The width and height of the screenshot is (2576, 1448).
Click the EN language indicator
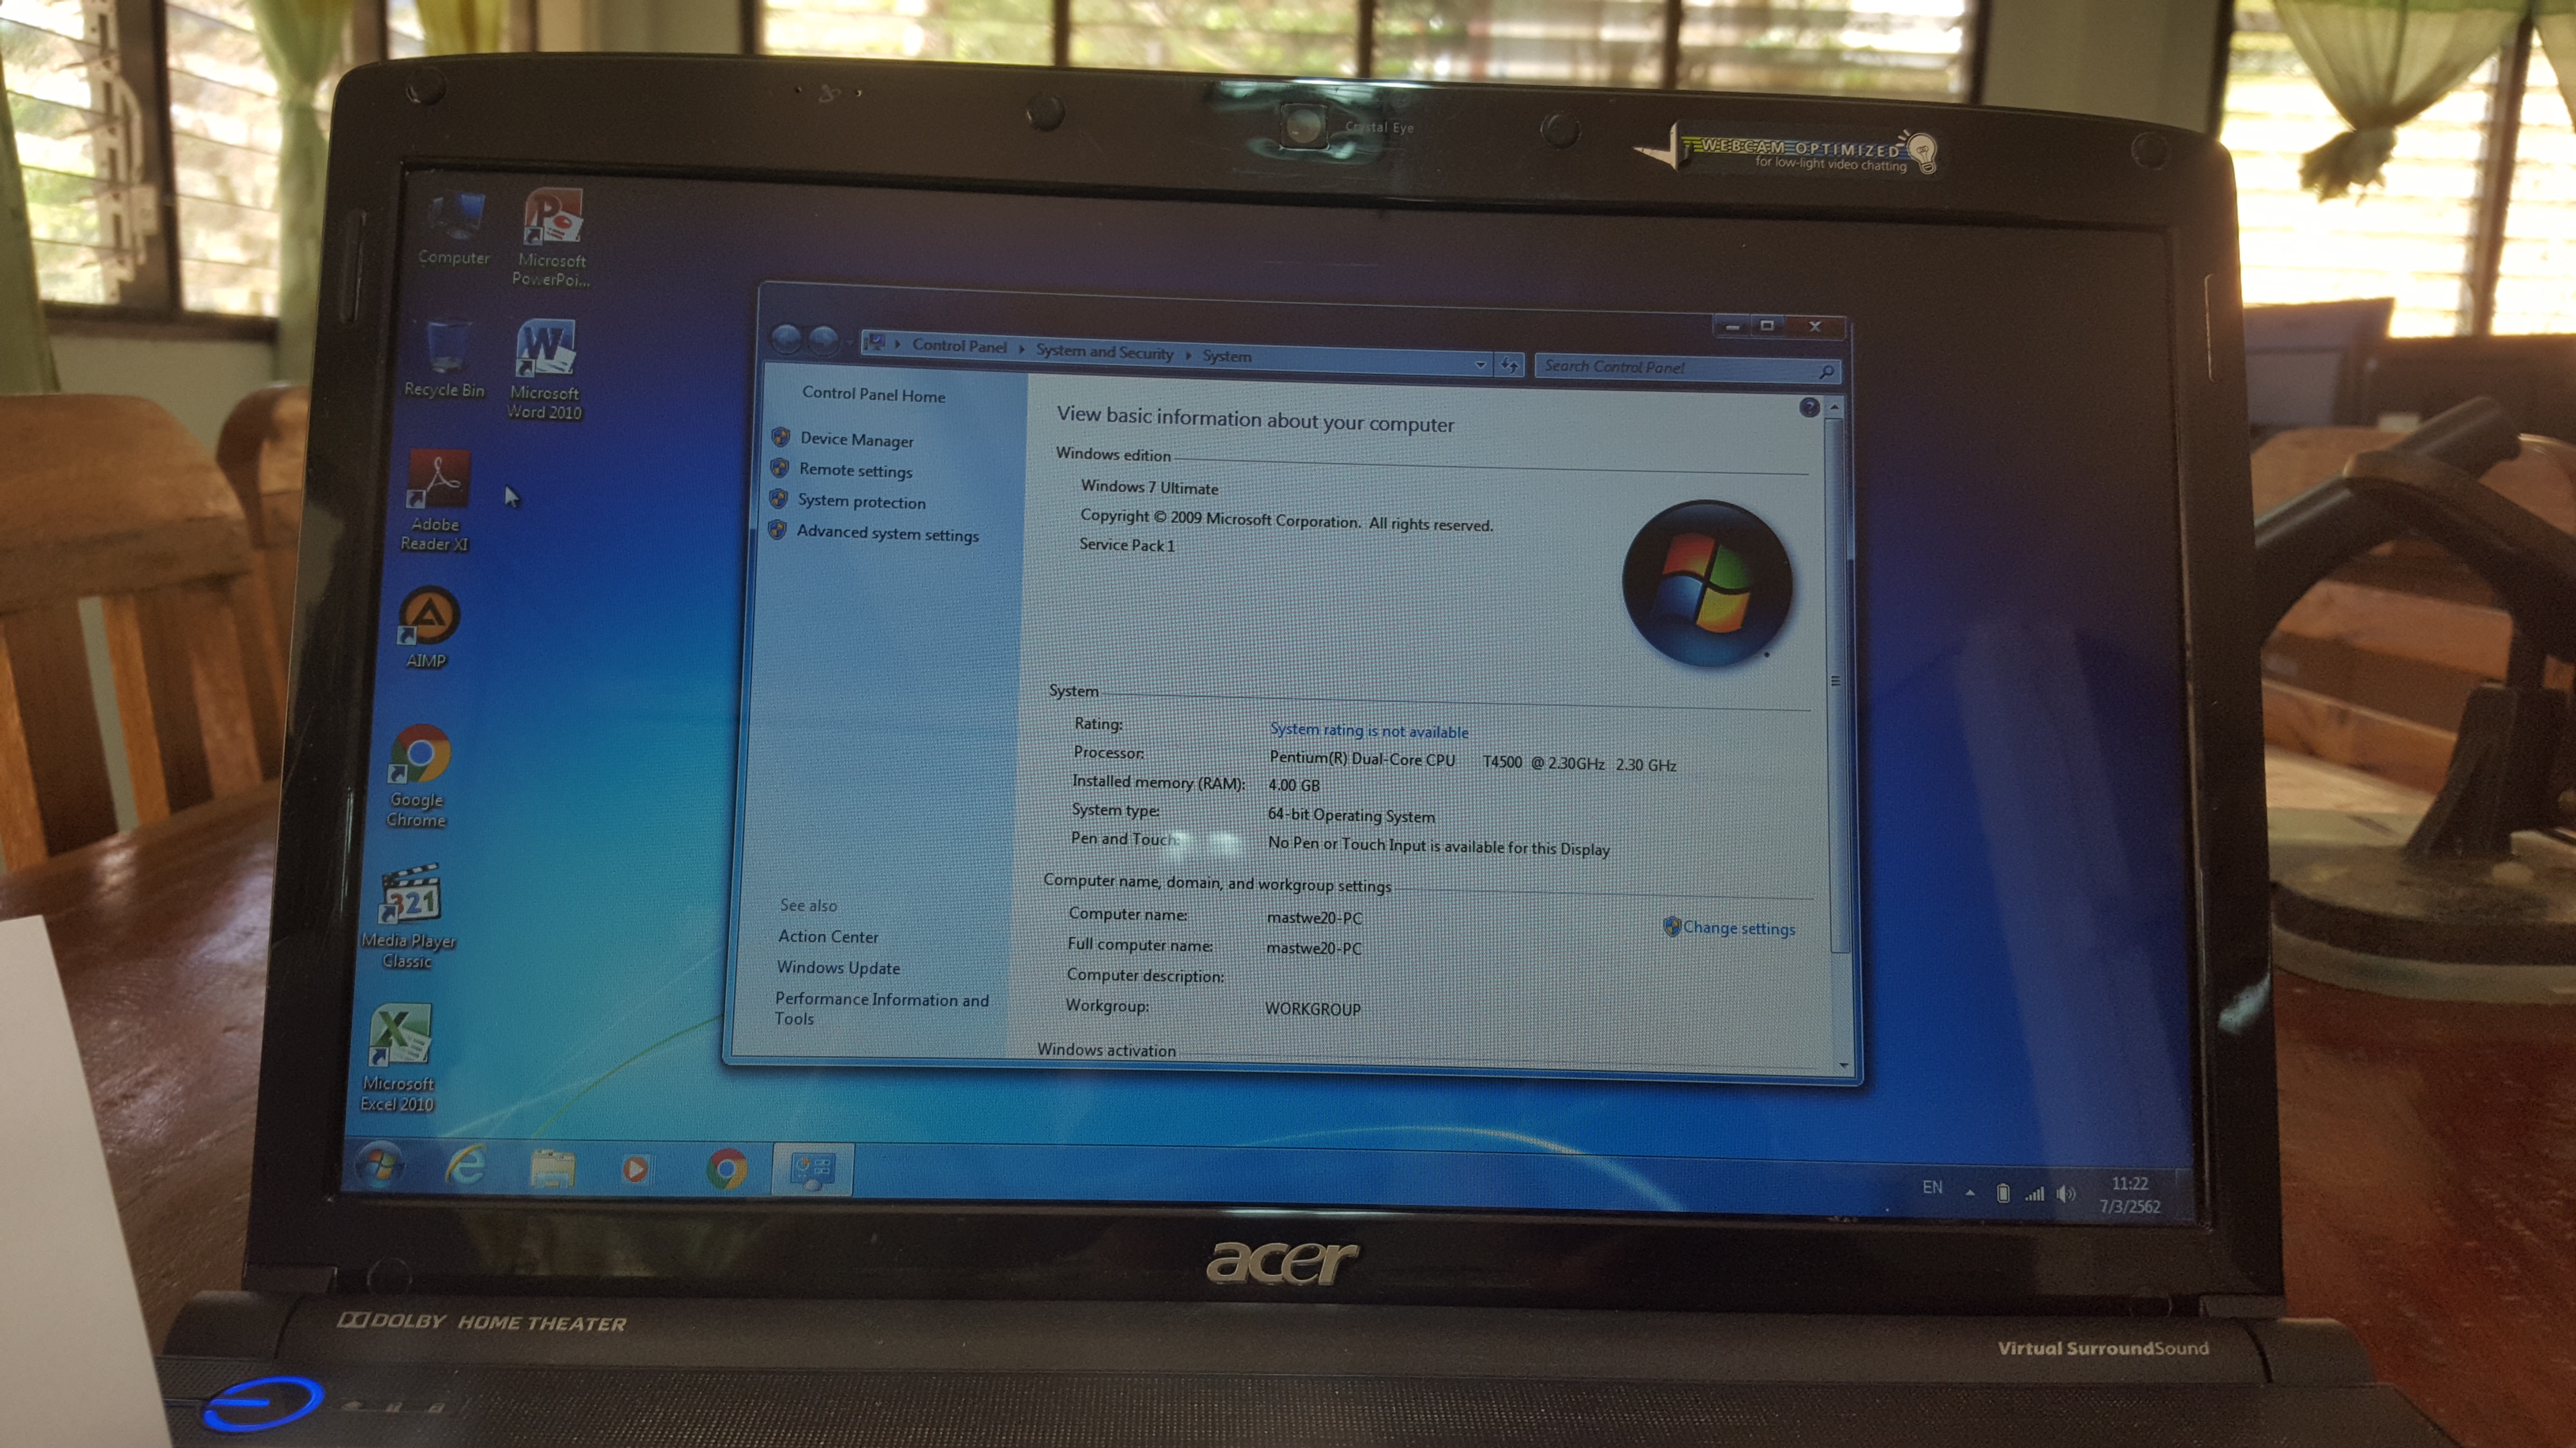click(x=1932, y=1187)
